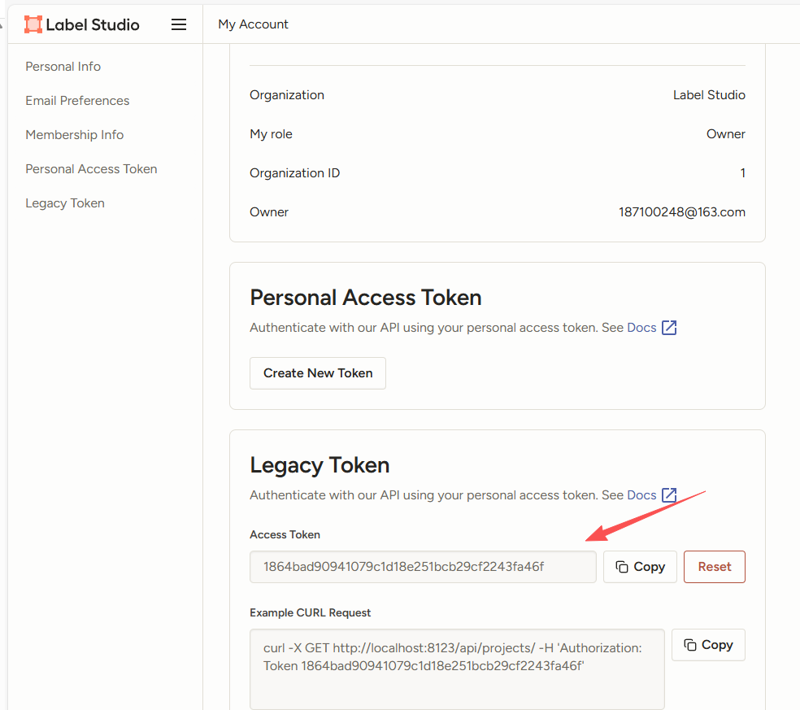The height and width of the screenshot is (710, 800).
Task: Copy the legacy access token
Action: pyautogui.click(x=640, y=567)
